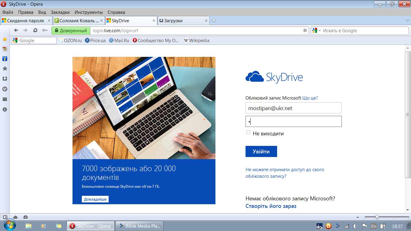This screenshot has height=231, width=411.
Task: Close the 'Загрузки' tab
Action: click(x=206, y=21)
